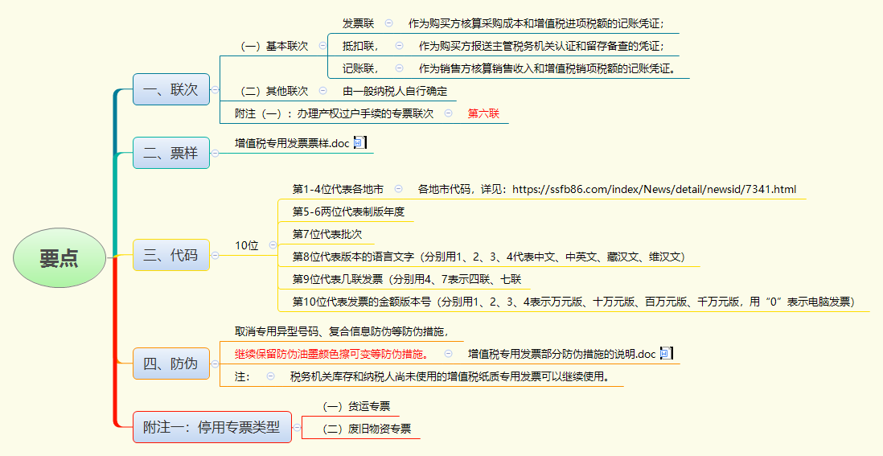The width and height of the screenshot is (883, 456).
Task: Select the 增值税专用发票票样.doc node
Action: pos(292,143)
